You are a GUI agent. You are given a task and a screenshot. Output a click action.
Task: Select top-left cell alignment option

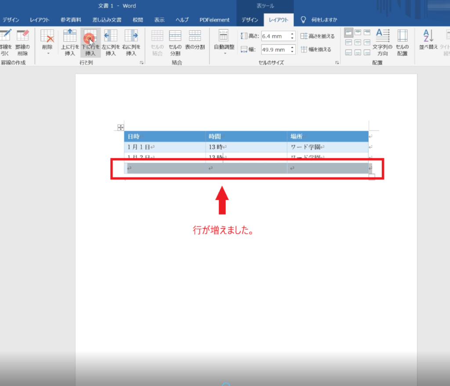tap(348, 32)
